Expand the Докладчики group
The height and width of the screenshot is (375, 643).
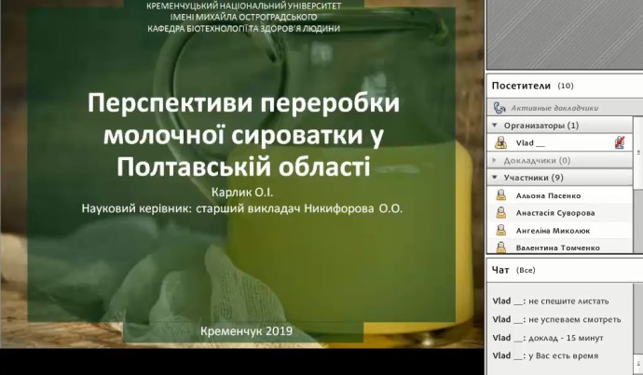click(x=495, y=160)
